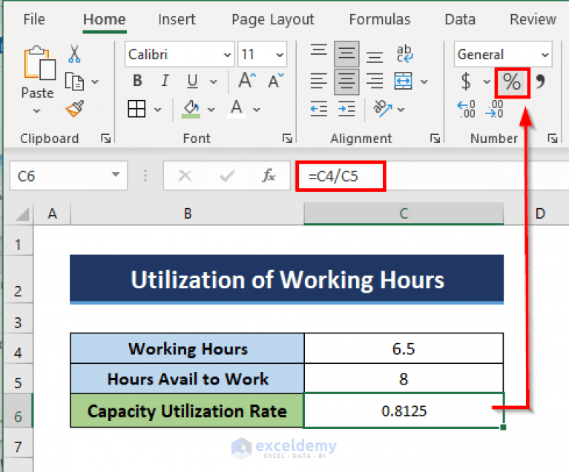This screenshot has width=569, height=472.
Task: Open font size 11 dropdown
Action: [280, 55]
